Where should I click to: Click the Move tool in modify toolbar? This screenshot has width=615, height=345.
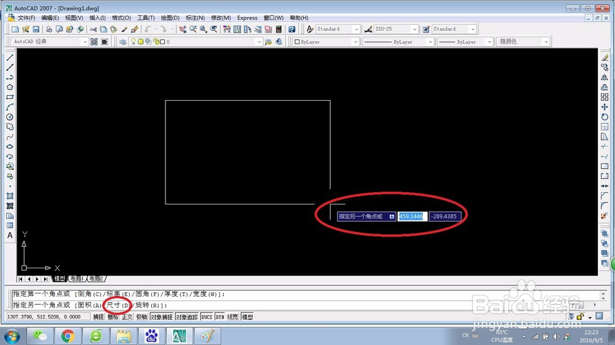(x=605, y=107)
